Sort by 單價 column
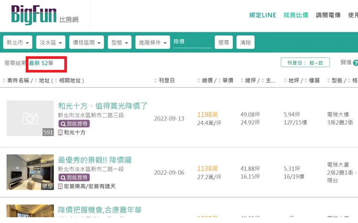358x223 pixels. pos(226,80)
